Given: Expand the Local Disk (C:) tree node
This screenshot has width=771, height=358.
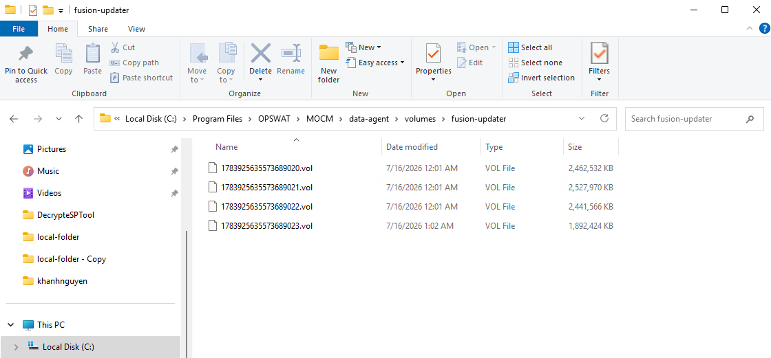Looking at the screenshot, I should 17,347.
